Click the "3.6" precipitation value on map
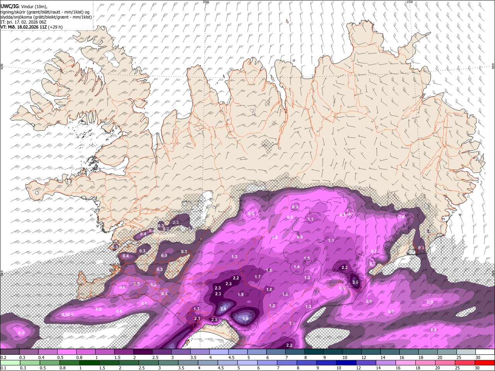The height and width of the screenshot is (371, 495). point(355,283)
